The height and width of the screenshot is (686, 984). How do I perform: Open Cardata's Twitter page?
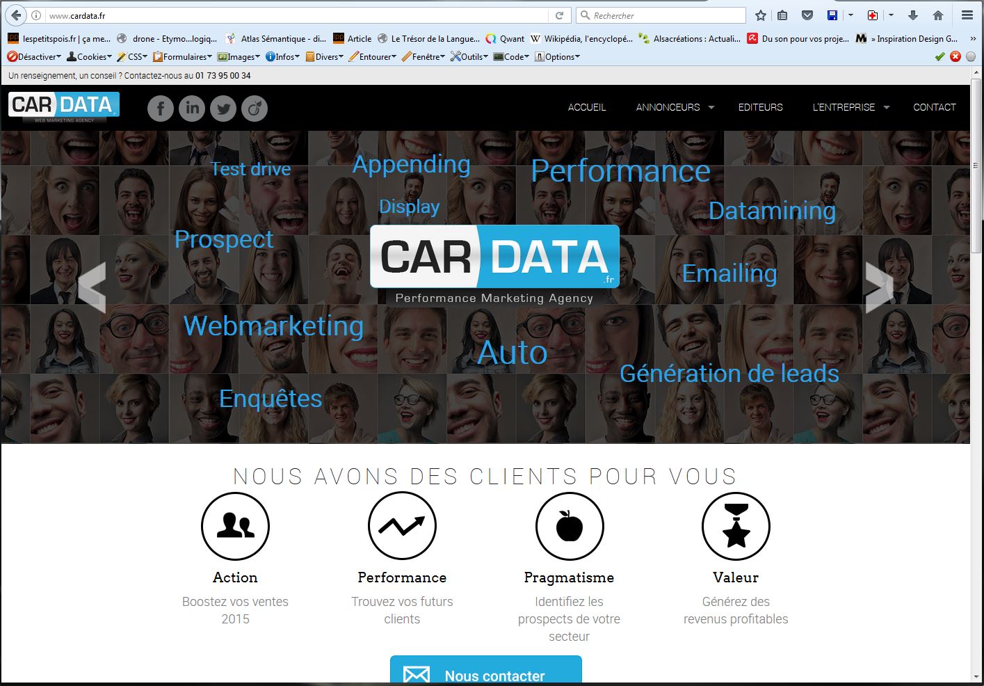coord(223,108)
